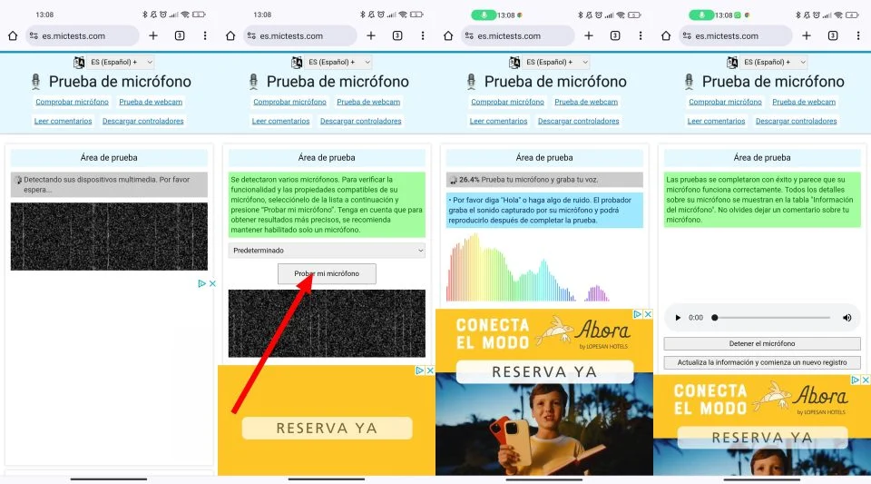
Task: Open Prueba de webcam link in third screen
Action: click(586, 102)
